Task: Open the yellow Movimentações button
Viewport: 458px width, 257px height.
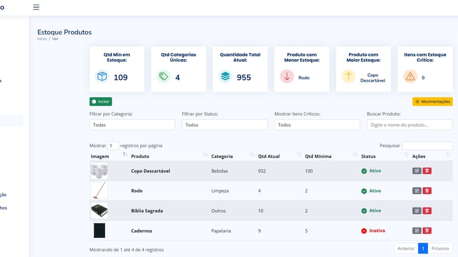Action: pos(432,102)
